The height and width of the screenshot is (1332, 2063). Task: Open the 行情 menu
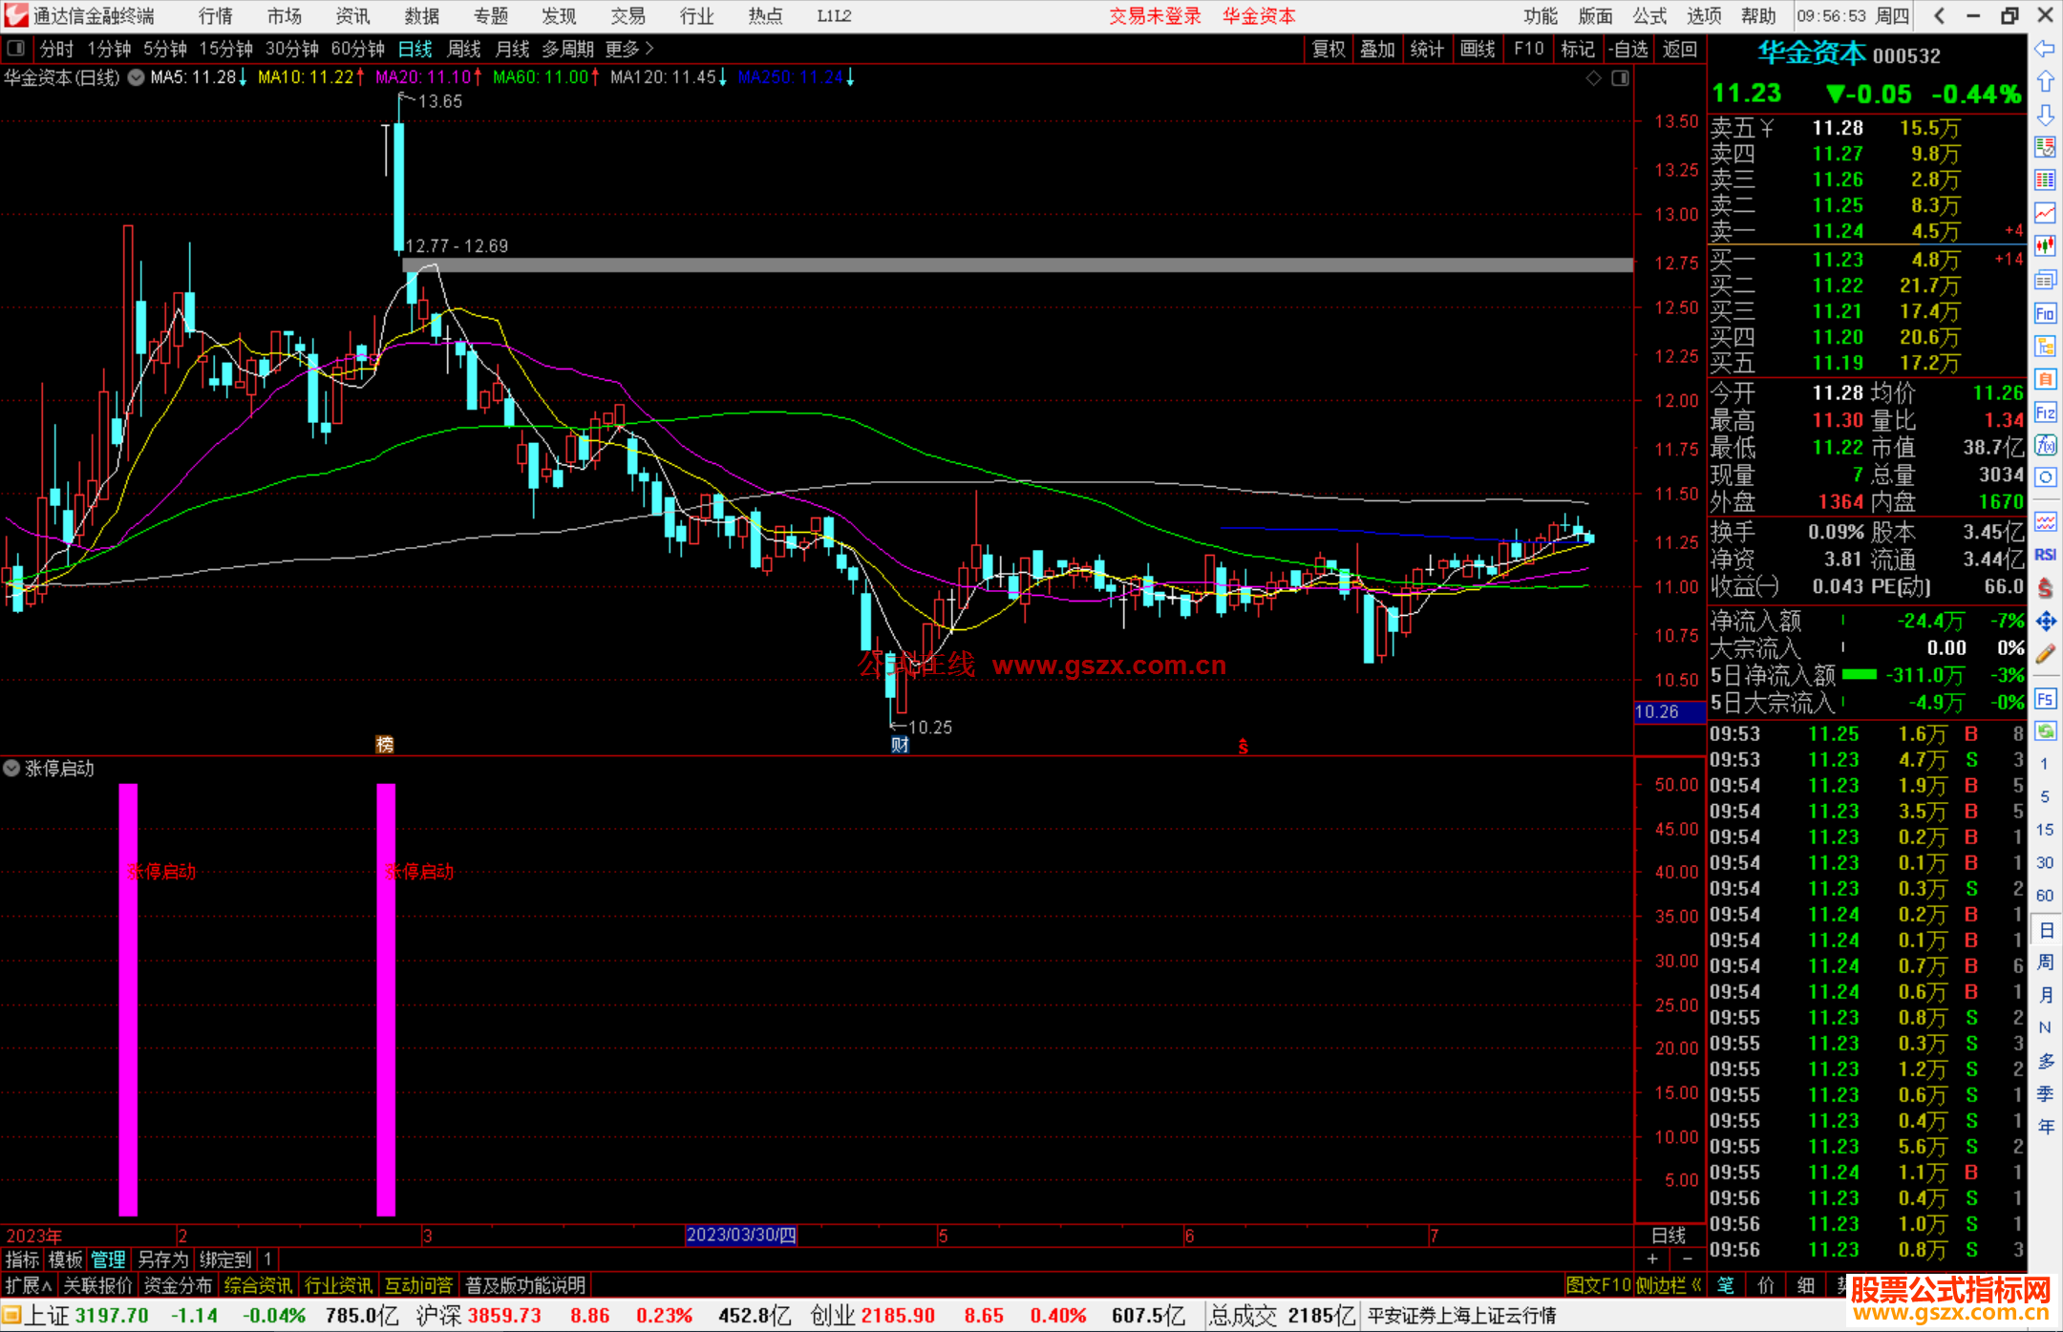(x=216, y=16)
